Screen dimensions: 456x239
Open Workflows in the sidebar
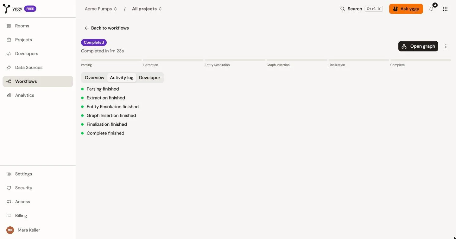point(38,81)
